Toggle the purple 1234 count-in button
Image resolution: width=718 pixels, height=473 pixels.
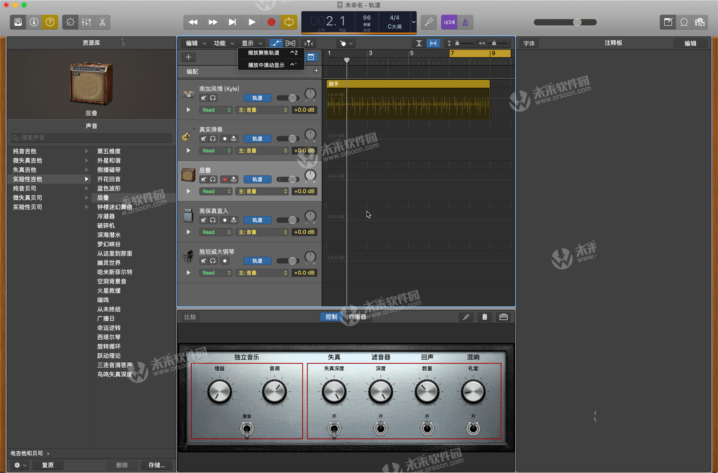click(x=449, y=22)
